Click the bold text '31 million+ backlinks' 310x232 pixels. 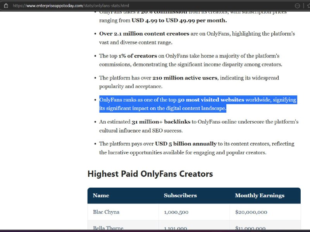161,122
